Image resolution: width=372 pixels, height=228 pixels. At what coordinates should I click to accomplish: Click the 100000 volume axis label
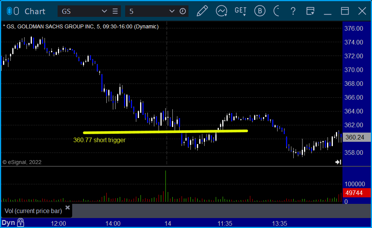tap(355, 184)
